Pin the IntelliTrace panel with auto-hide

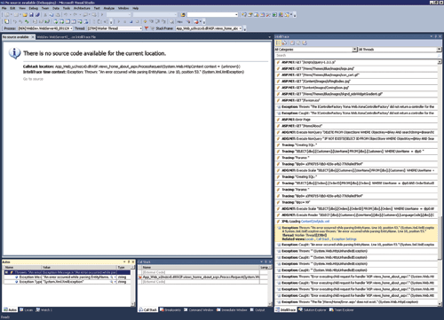click(x=436, y=36)
